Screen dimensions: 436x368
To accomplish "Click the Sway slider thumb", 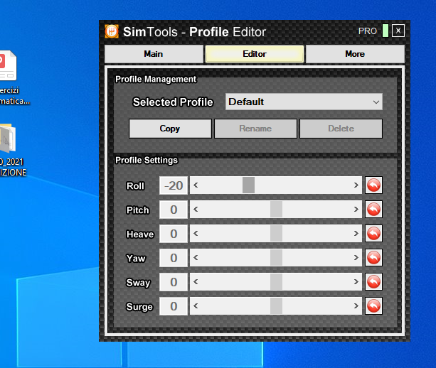I will click(276, 282).
